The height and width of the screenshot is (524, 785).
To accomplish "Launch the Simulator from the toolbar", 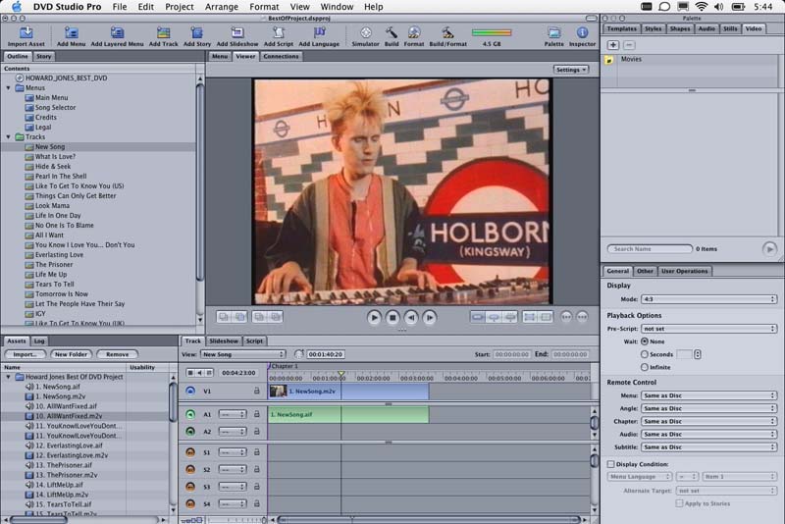I will point(365,33).
